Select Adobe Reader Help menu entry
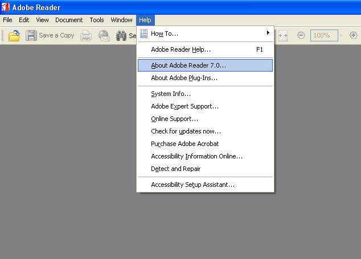Viewport: 361px width, 259px height. tap(205, 49)
